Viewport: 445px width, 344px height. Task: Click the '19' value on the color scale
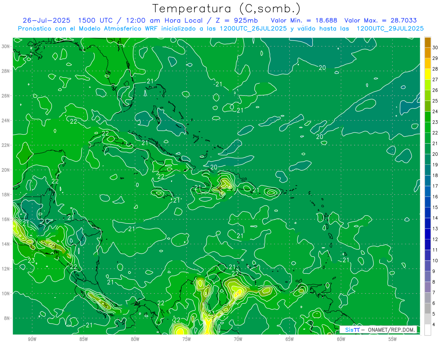435,165
